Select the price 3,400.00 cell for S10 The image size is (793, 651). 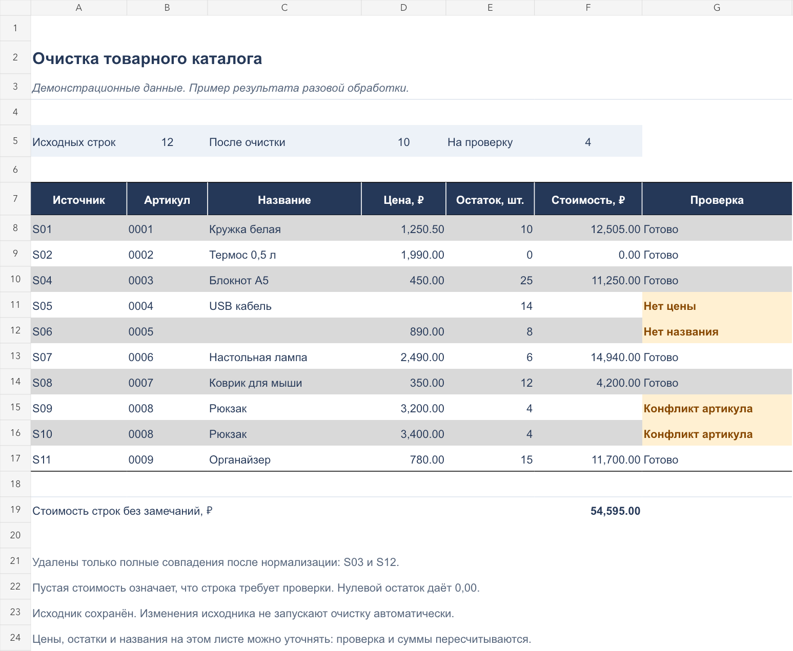(403, 434)
